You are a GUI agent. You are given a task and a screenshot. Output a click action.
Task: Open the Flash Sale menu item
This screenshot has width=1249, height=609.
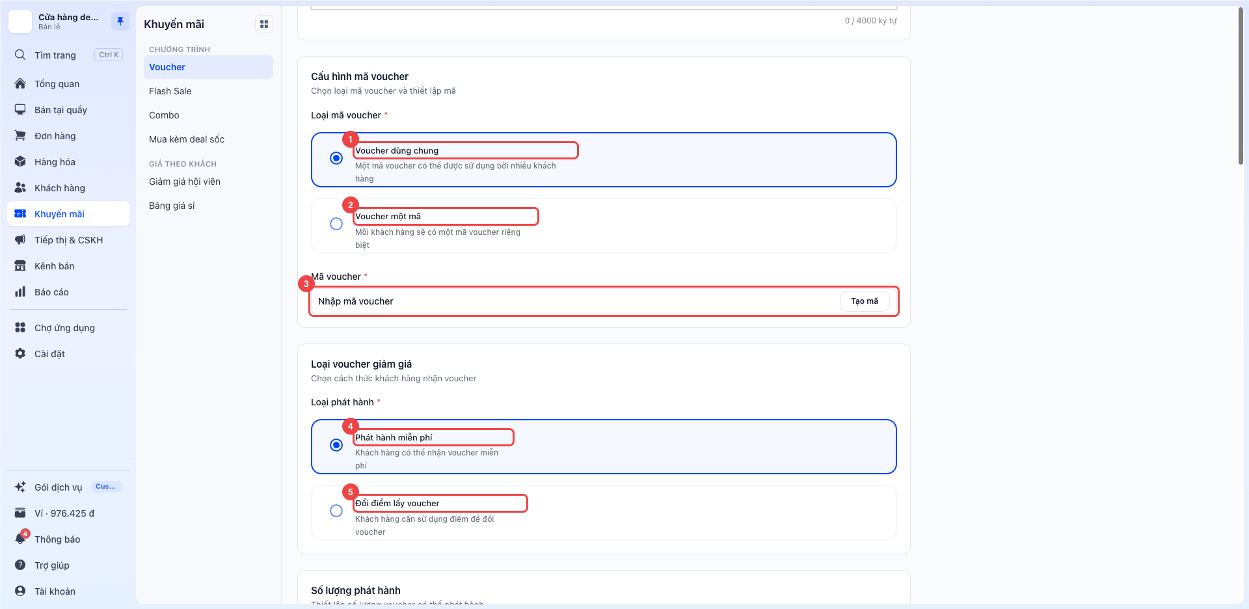[x=208, y=91]
